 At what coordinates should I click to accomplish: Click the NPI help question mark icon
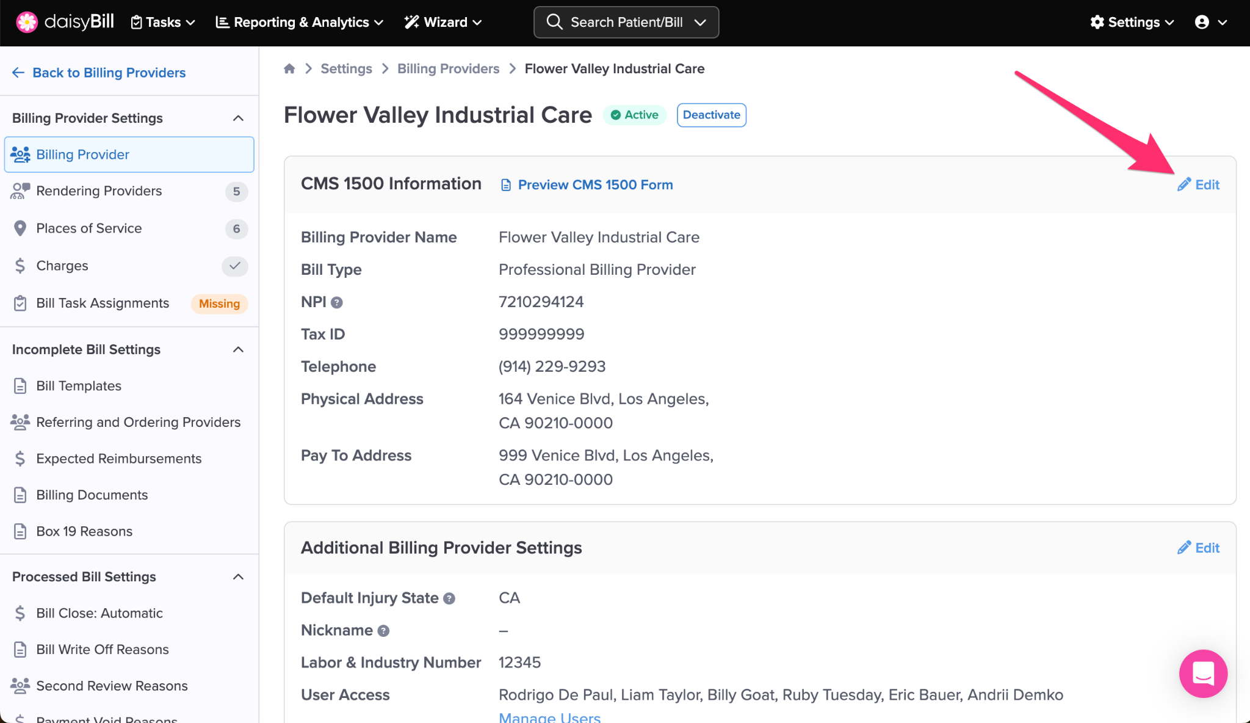[337, 302]
